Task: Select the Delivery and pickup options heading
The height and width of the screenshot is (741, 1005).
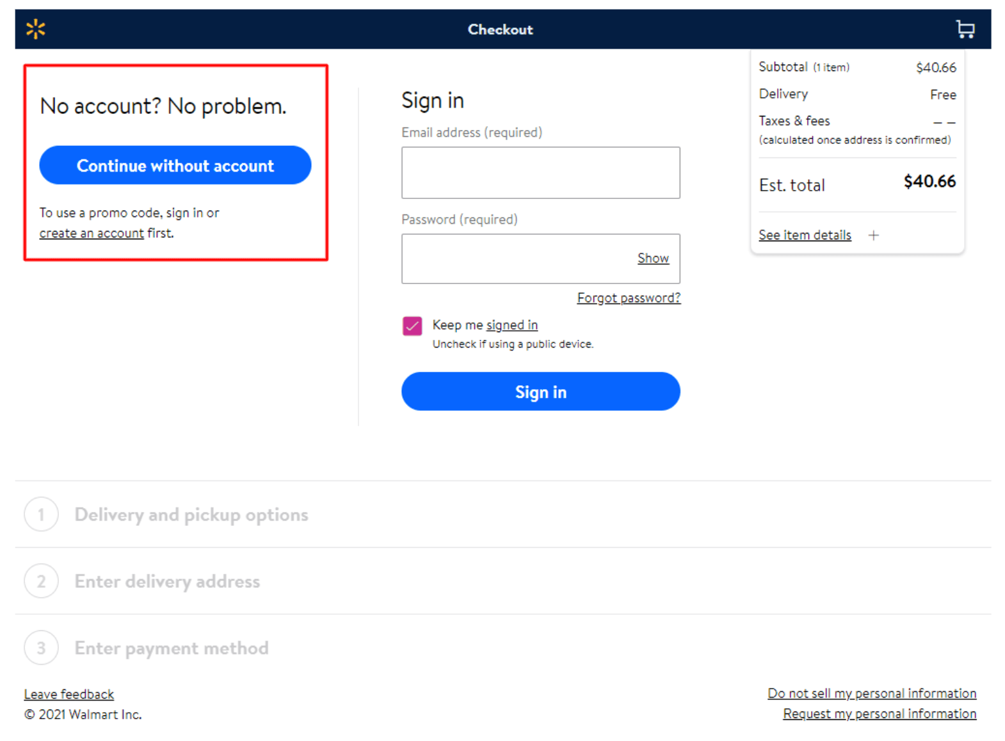Action: [191, 514]
